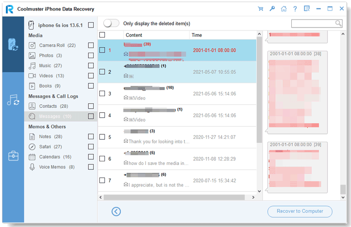Image resolution: width=351 pixels, height=227 pixels.
Task: Open help question mark icon
Action: pos(295,9)
